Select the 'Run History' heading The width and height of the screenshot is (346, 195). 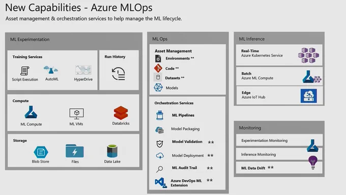click(x=115, y=57)
